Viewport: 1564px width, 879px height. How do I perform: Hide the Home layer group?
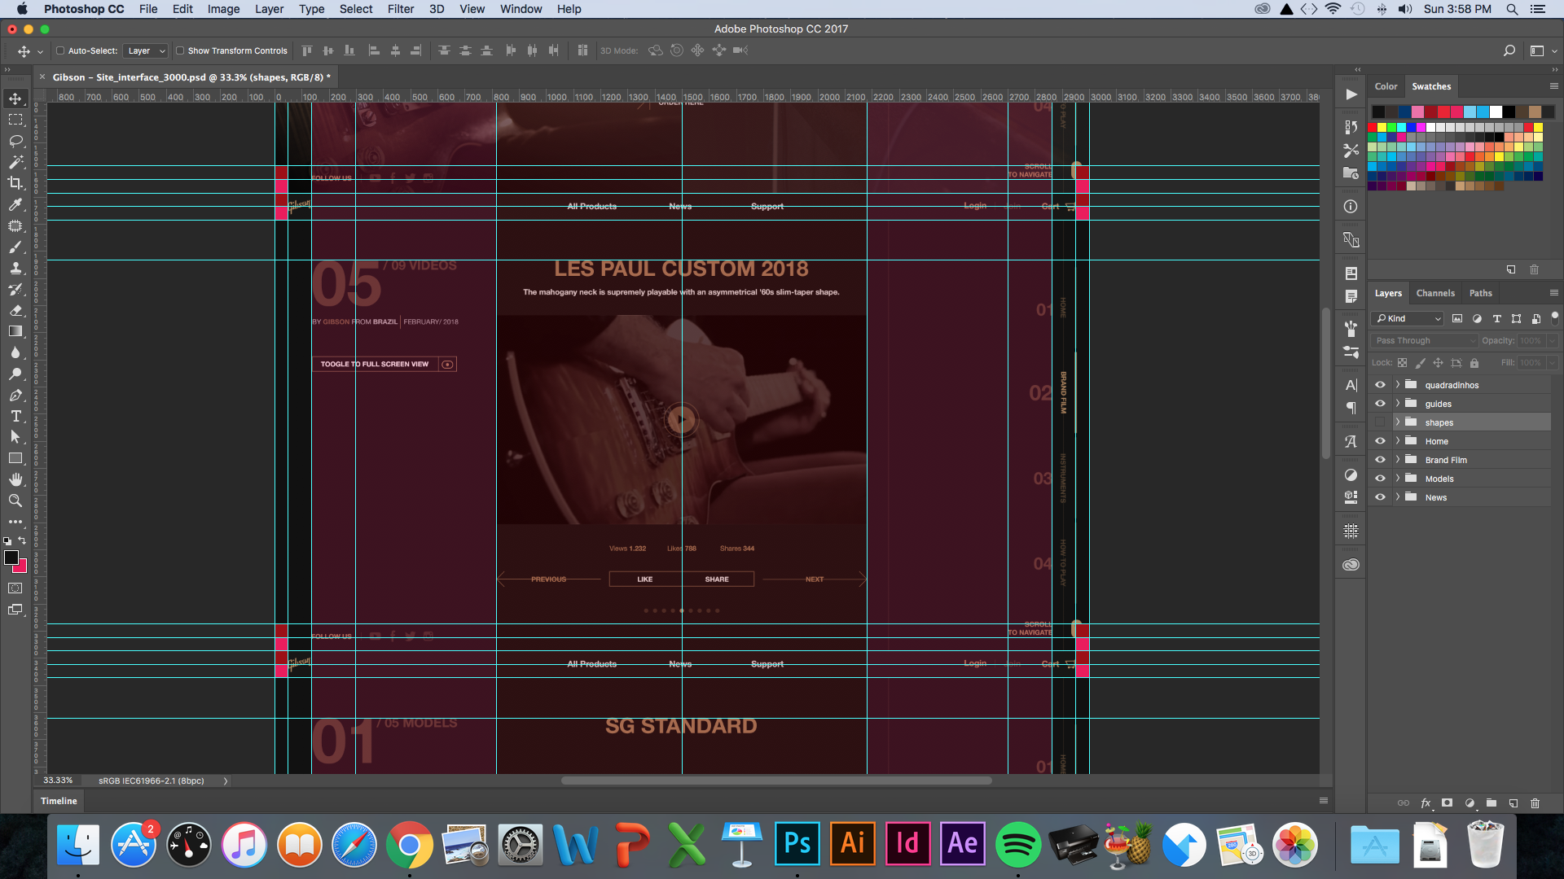[1380, 441]
